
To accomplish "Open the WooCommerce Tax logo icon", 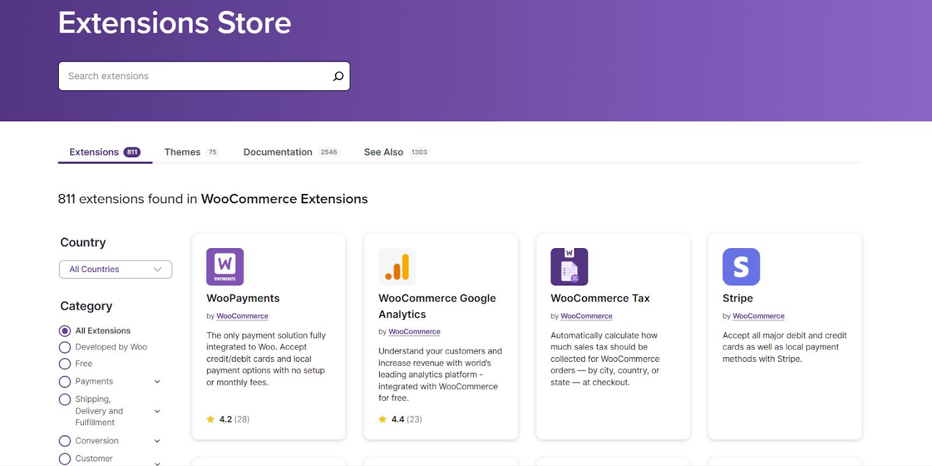I will (x=569, y=267).
